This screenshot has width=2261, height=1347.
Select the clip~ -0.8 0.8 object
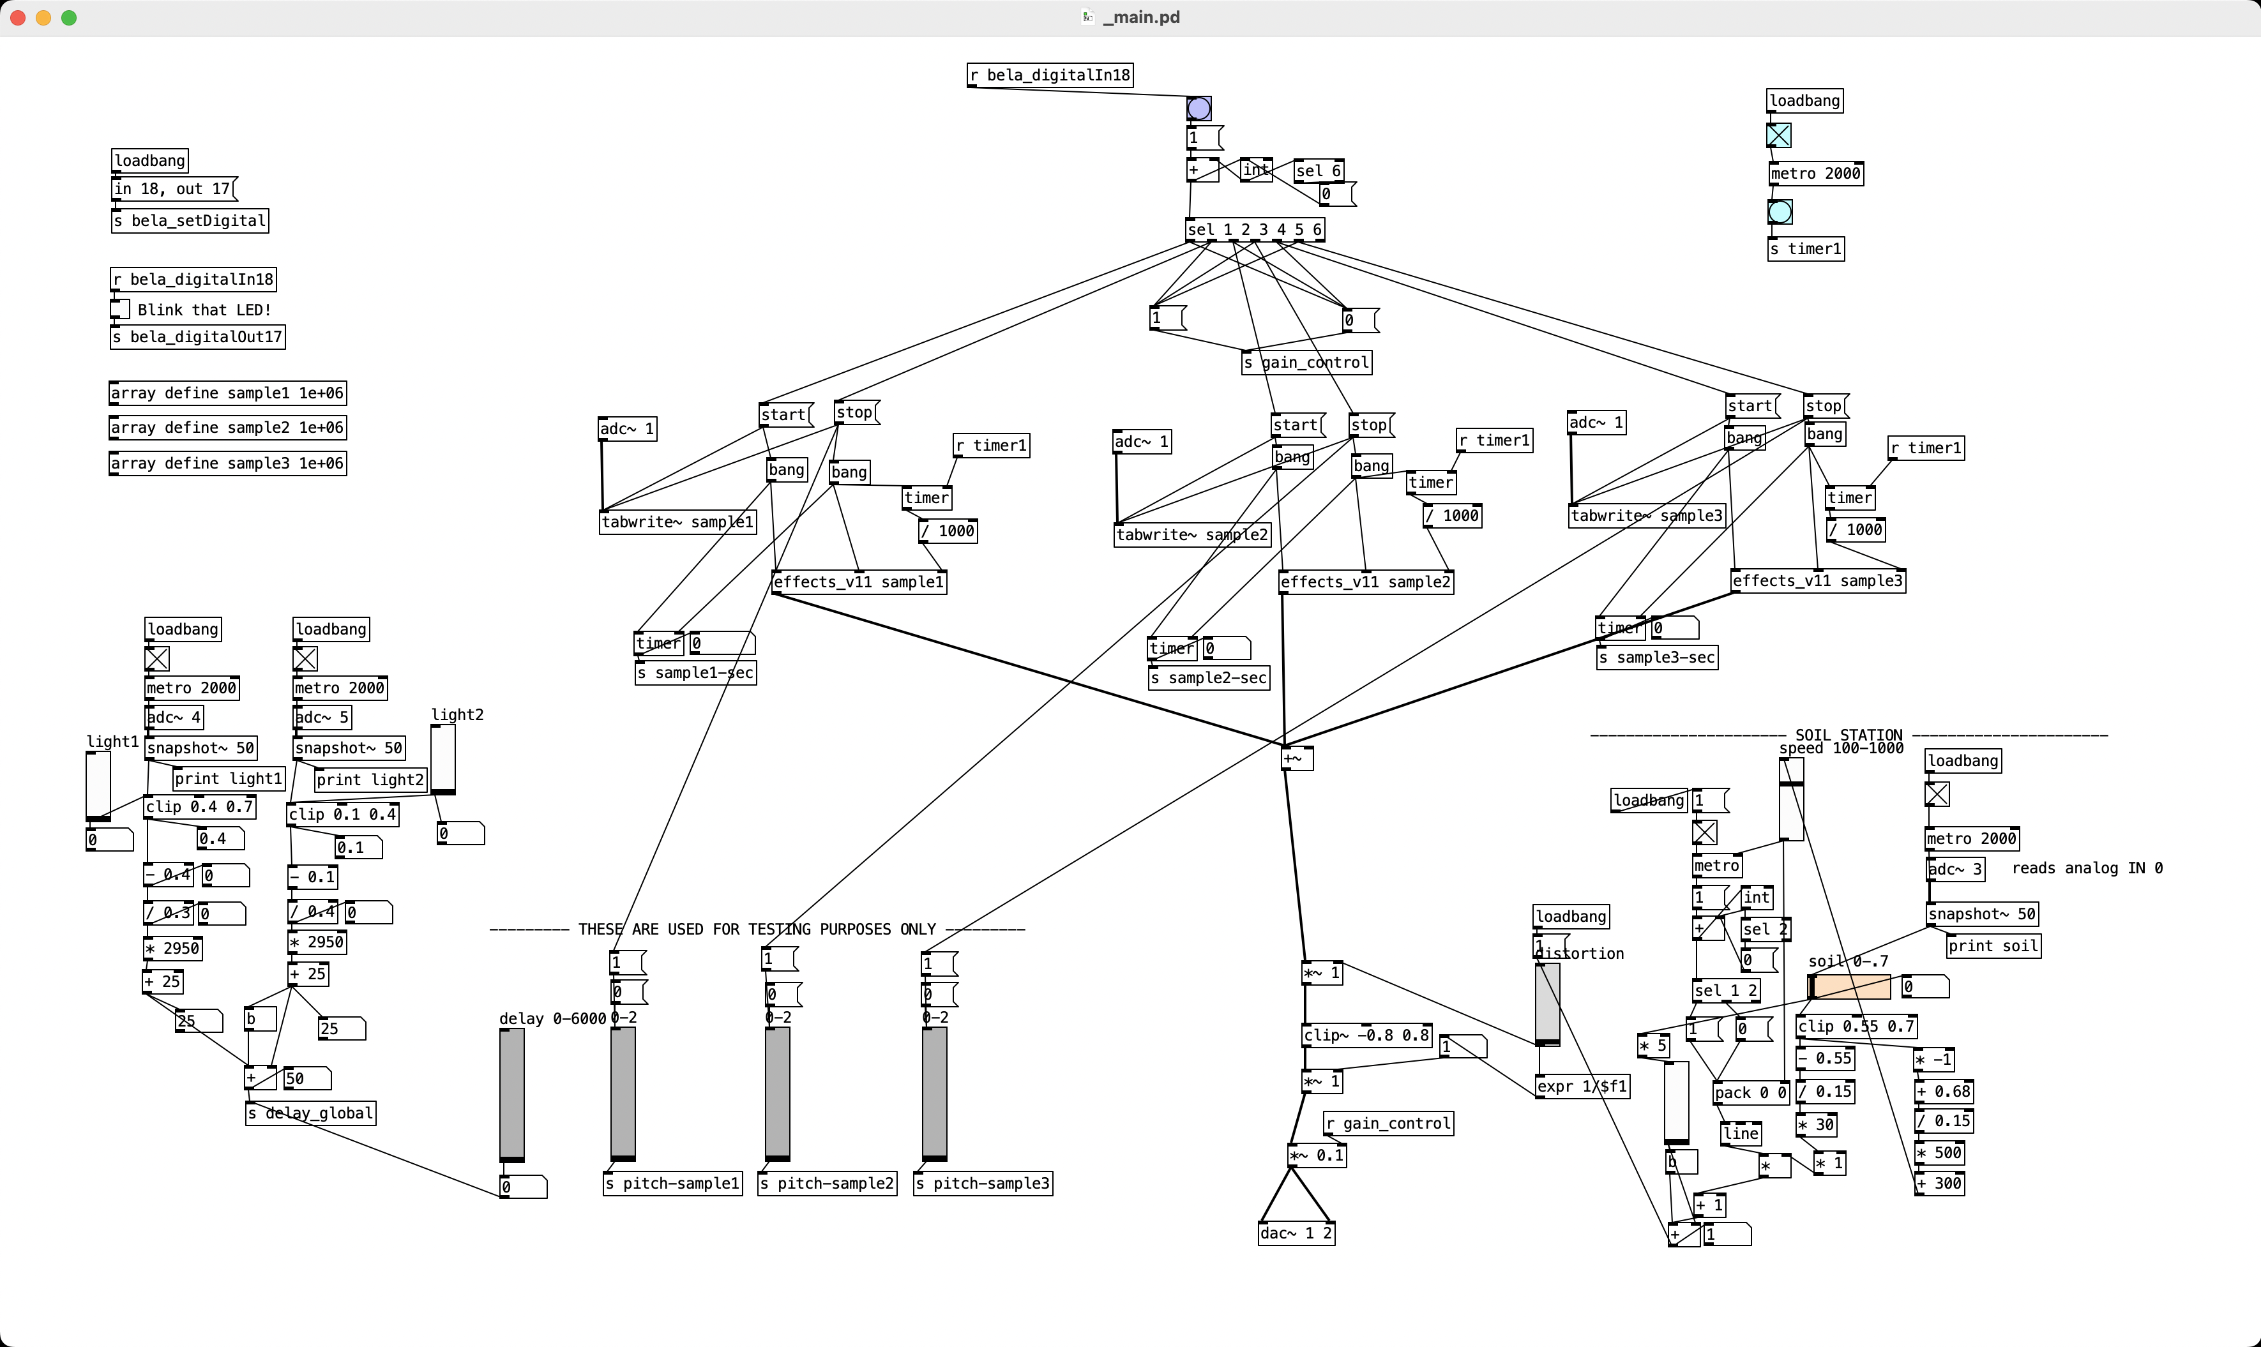(x=1366, y=1035)
